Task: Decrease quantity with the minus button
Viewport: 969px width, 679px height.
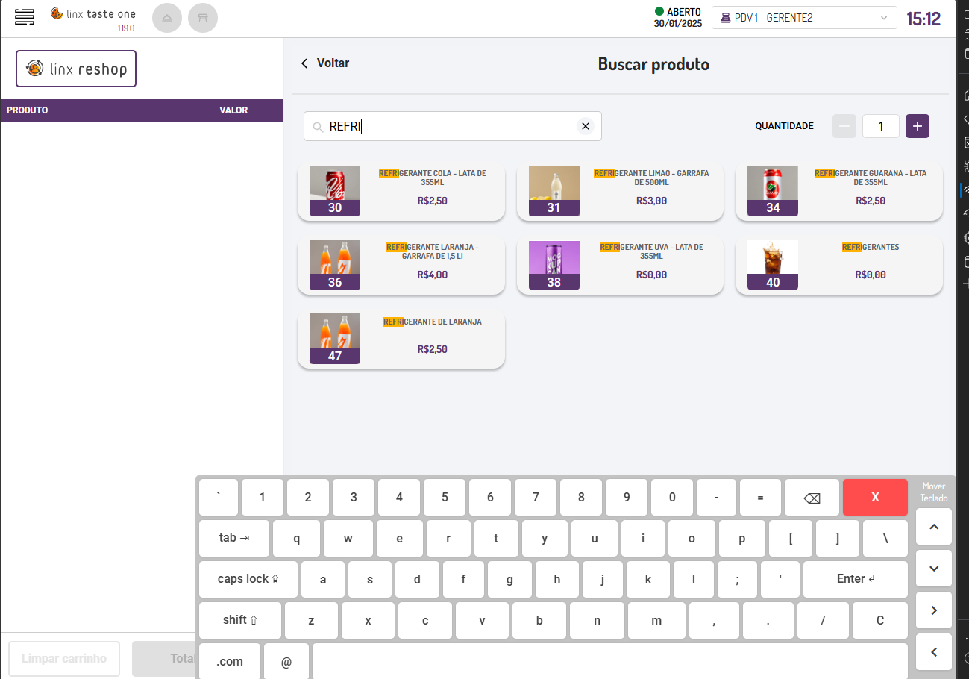Action: [x=844, y=126]
